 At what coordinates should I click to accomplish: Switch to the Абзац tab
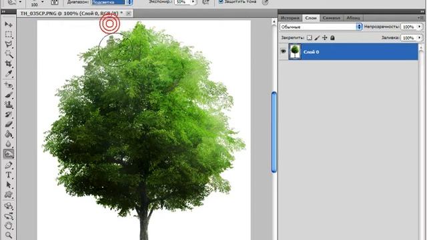[353, 18]
